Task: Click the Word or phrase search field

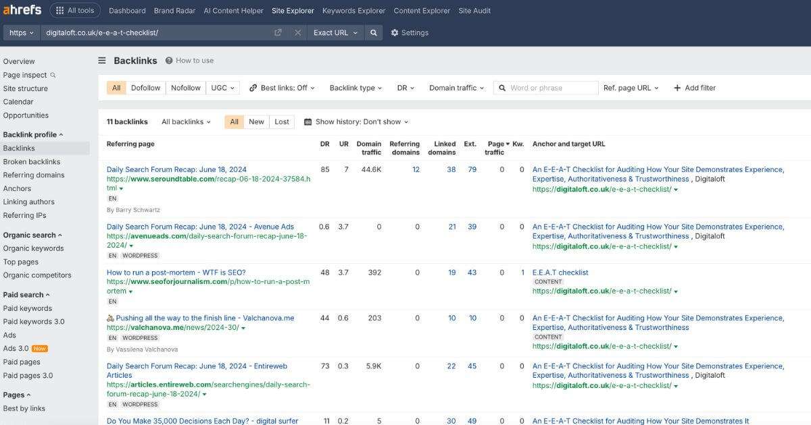Action: [546, 88]
